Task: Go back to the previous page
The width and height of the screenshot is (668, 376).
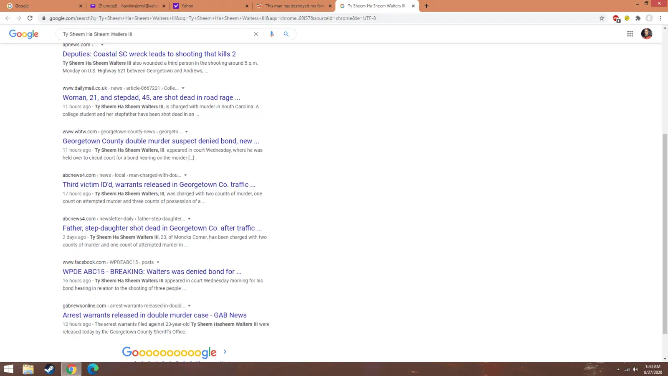Action: pyautogui.click(x=8, y=18)
